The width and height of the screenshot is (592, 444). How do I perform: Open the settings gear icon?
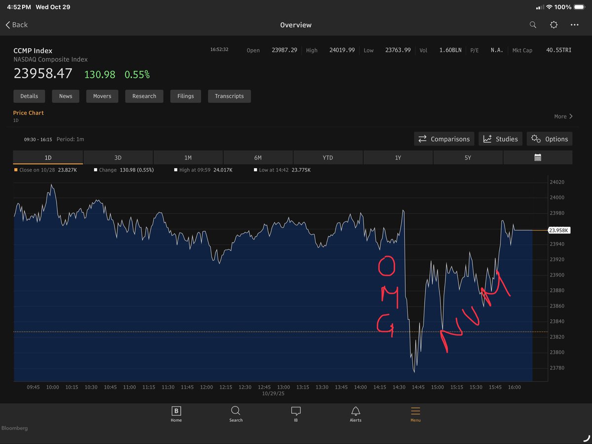(x=554, y=25)
